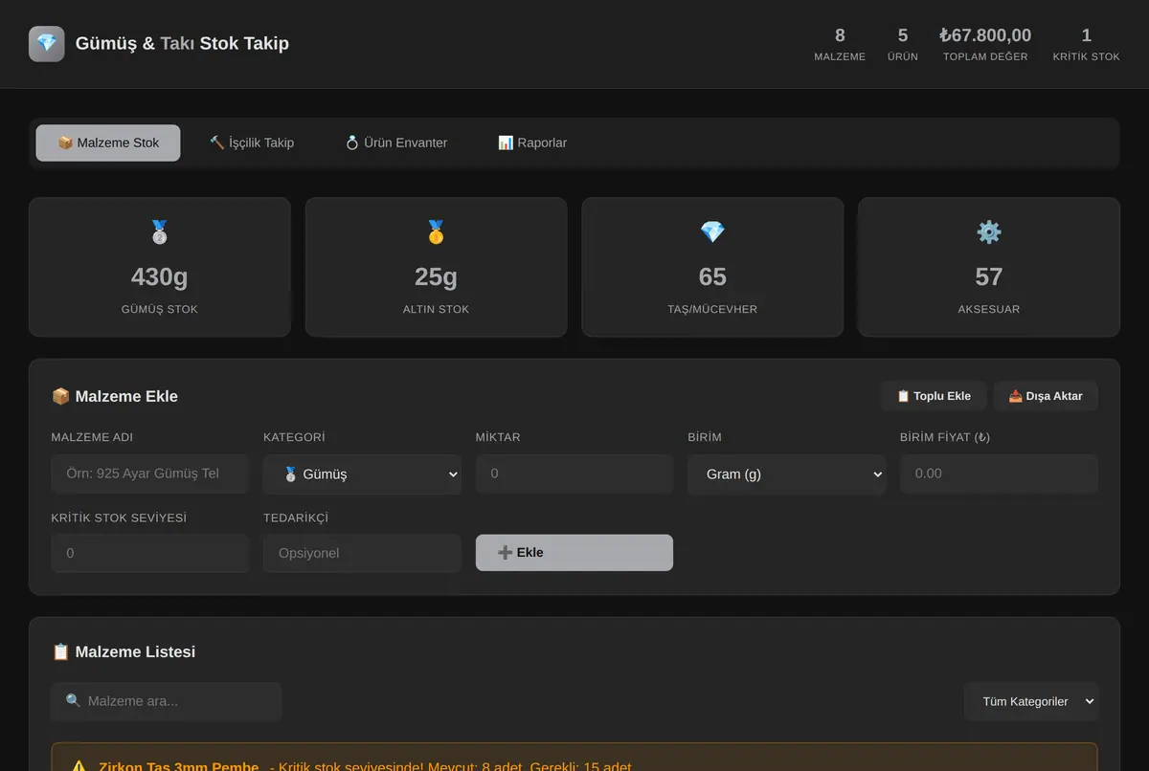The width and height of the screenshot is (1149, 771).
Task: Click the Malzeme ara search field
Action: point(167,701)
